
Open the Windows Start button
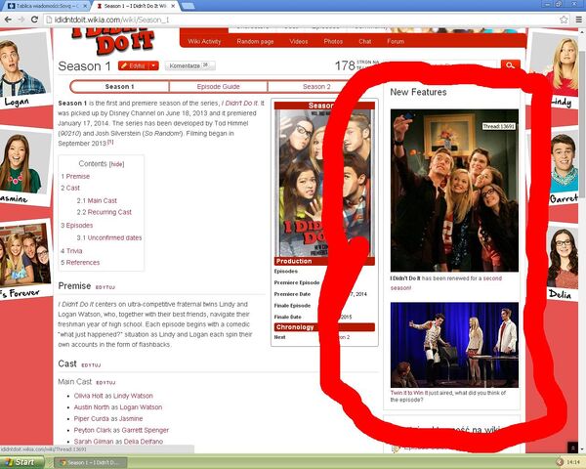point(20,462)
